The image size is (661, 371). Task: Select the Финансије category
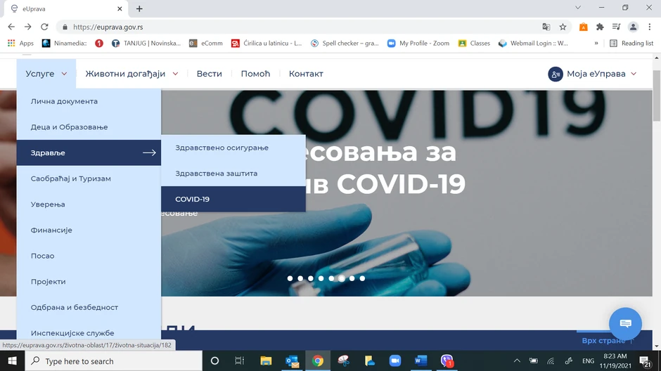[89, 230]
